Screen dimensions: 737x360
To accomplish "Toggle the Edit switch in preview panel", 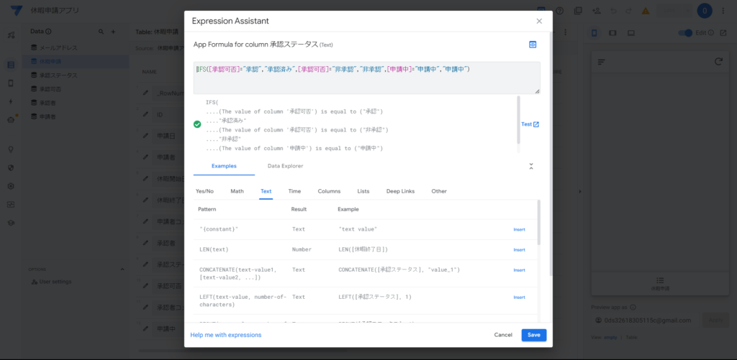I will 685,33.
